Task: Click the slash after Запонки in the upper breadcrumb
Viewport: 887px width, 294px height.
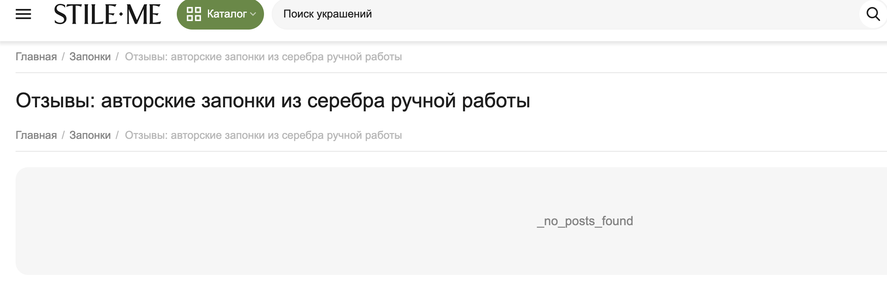Action: [x=117, y=57]
